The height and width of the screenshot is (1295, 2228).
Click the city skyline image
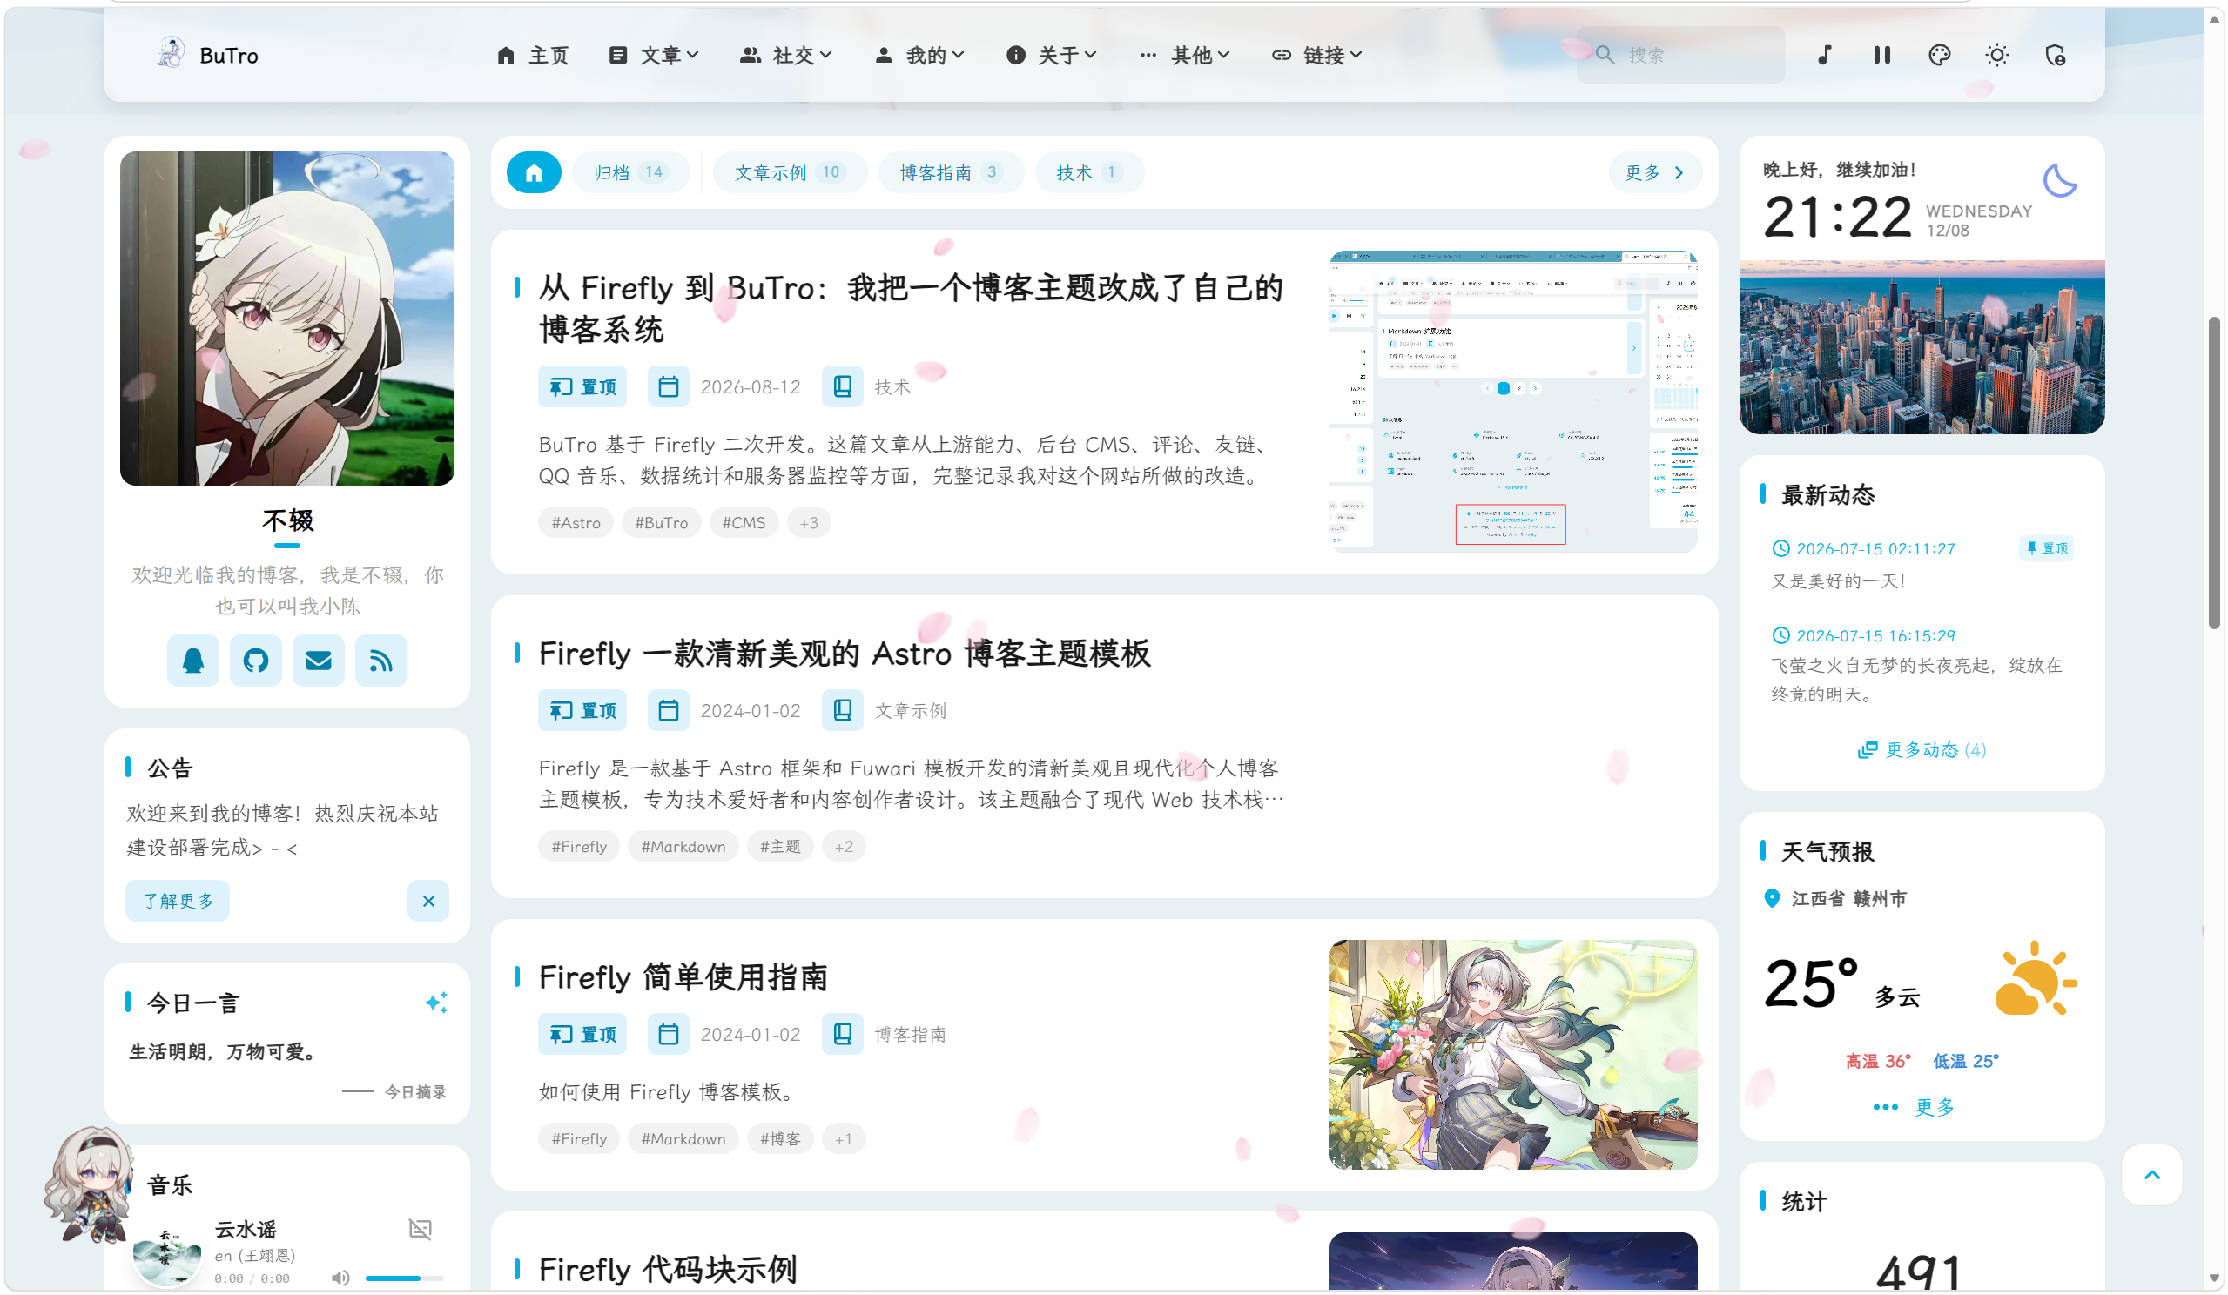click(x=1922, y=346)
